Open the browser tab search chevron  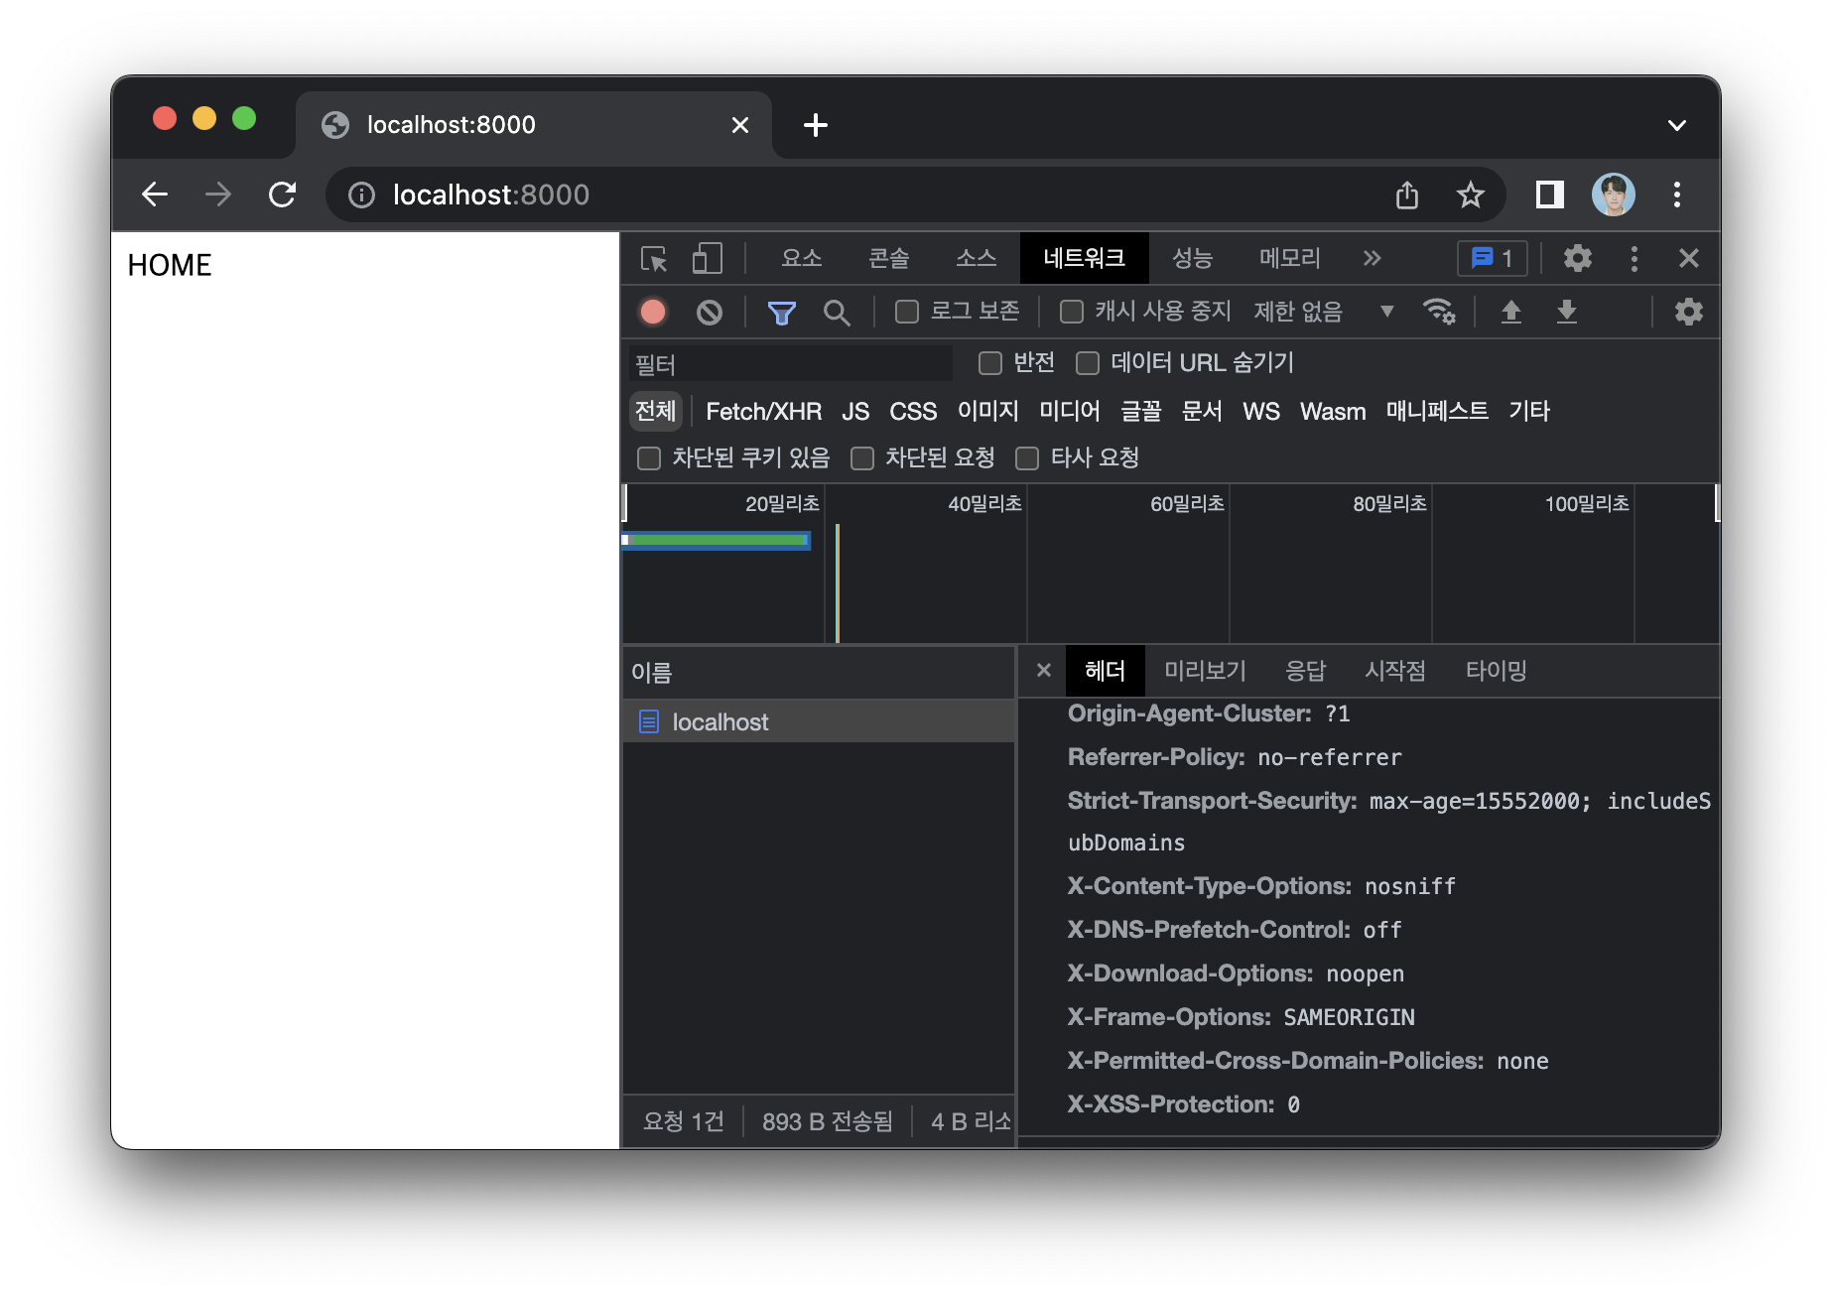[1677, 125]
